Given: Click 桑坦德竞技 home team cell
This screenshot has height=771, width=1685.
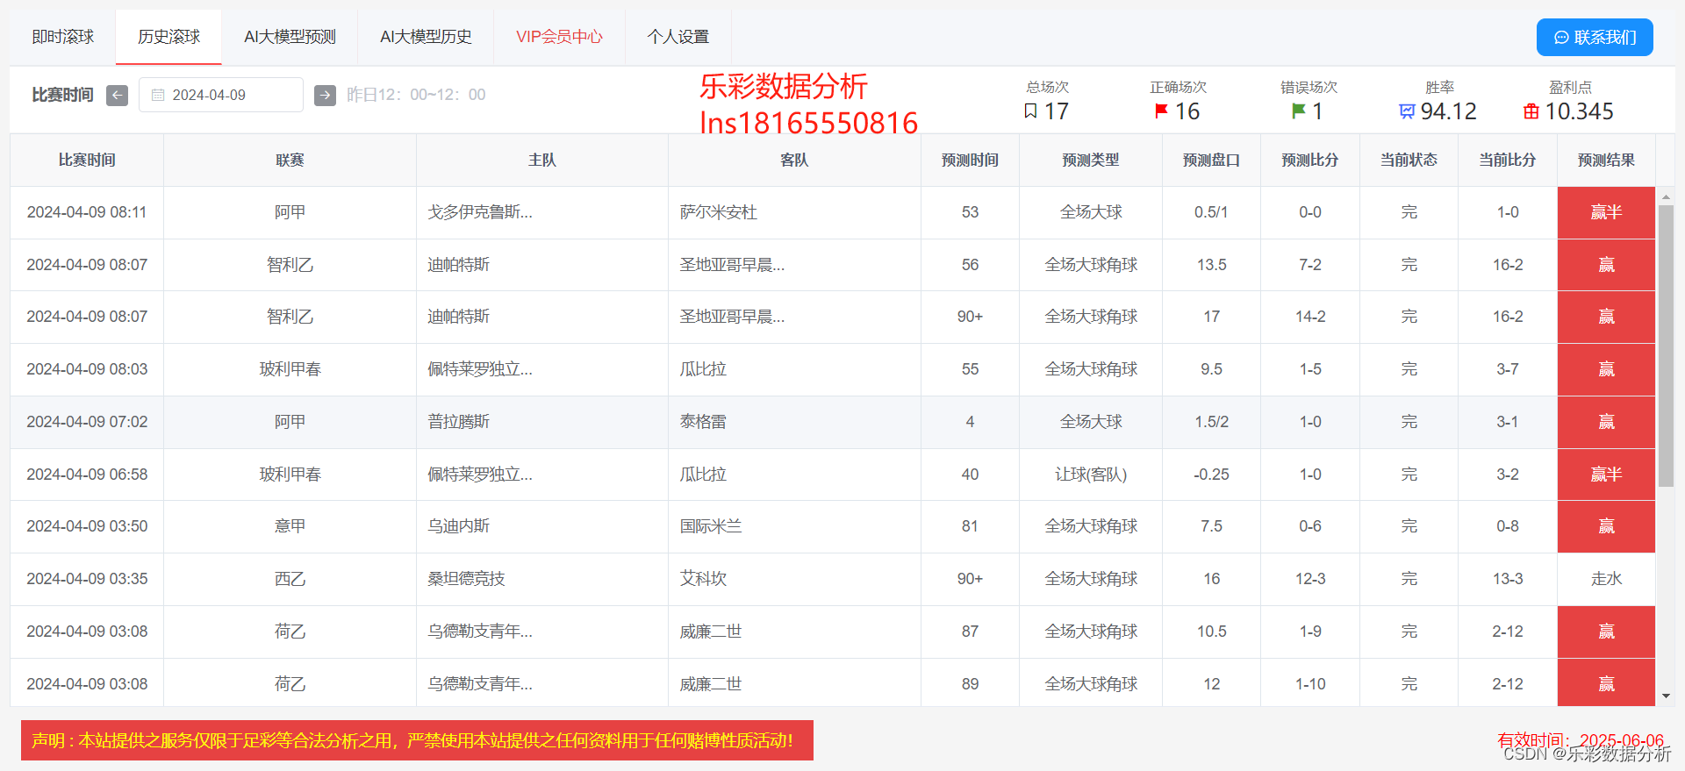Looking at the screenshot, I should 542,579.
